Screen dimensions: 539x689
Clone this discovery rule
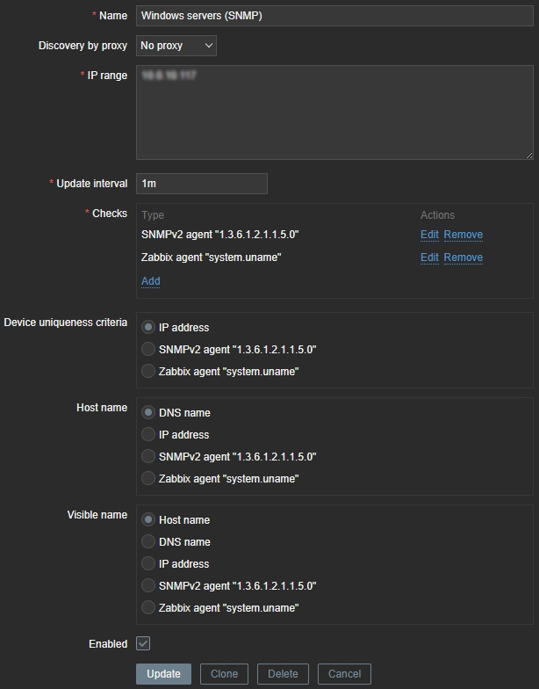[x=224, y=674]
